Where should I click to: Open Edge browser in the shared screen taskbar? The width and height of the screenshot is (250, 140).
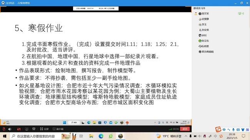pos(89,122)
